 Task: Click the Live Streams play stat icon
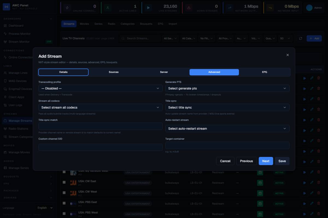click(x=148, y=8)
